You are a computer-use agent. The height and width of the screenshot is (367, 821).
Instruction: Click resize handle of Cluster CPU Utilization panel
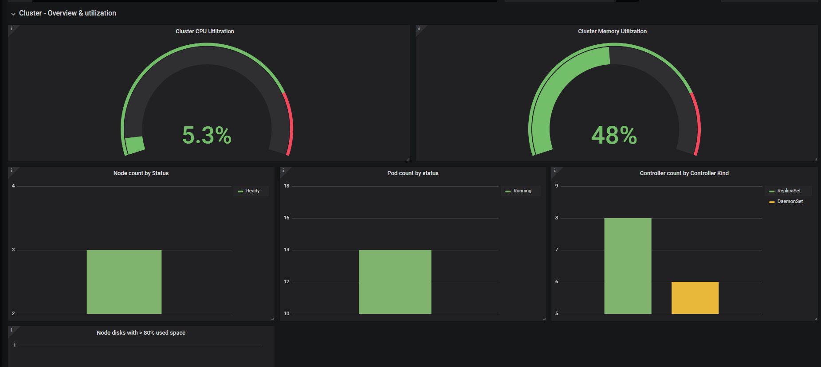[408, 159]
